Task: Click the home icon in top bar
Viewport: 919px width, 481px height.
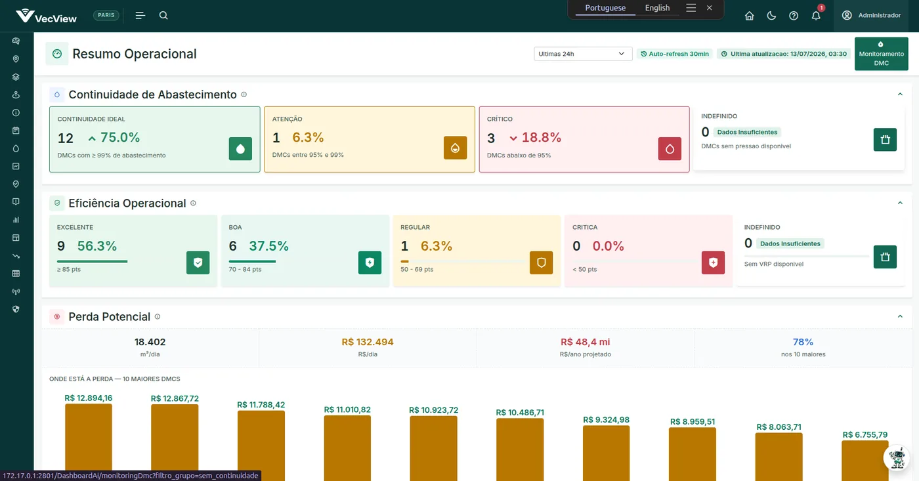Action: [x=749, y=16]
